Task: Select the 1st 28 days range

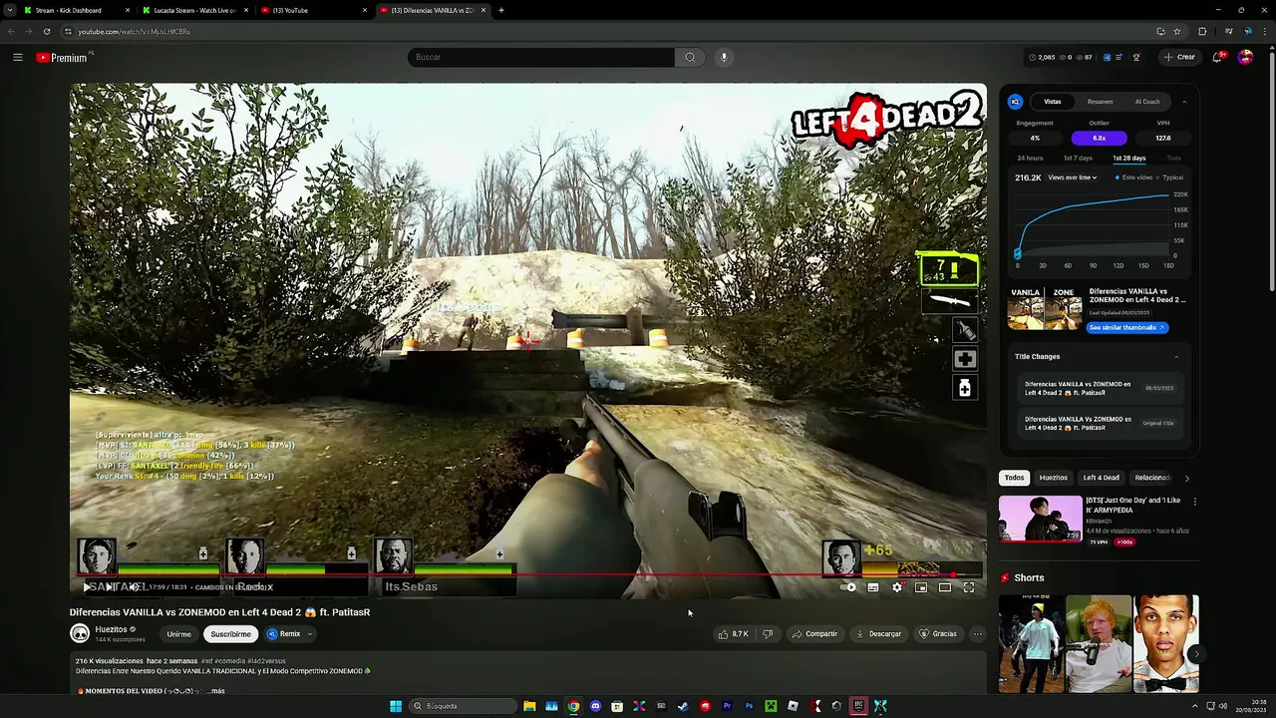Action: click(1129, 158)
